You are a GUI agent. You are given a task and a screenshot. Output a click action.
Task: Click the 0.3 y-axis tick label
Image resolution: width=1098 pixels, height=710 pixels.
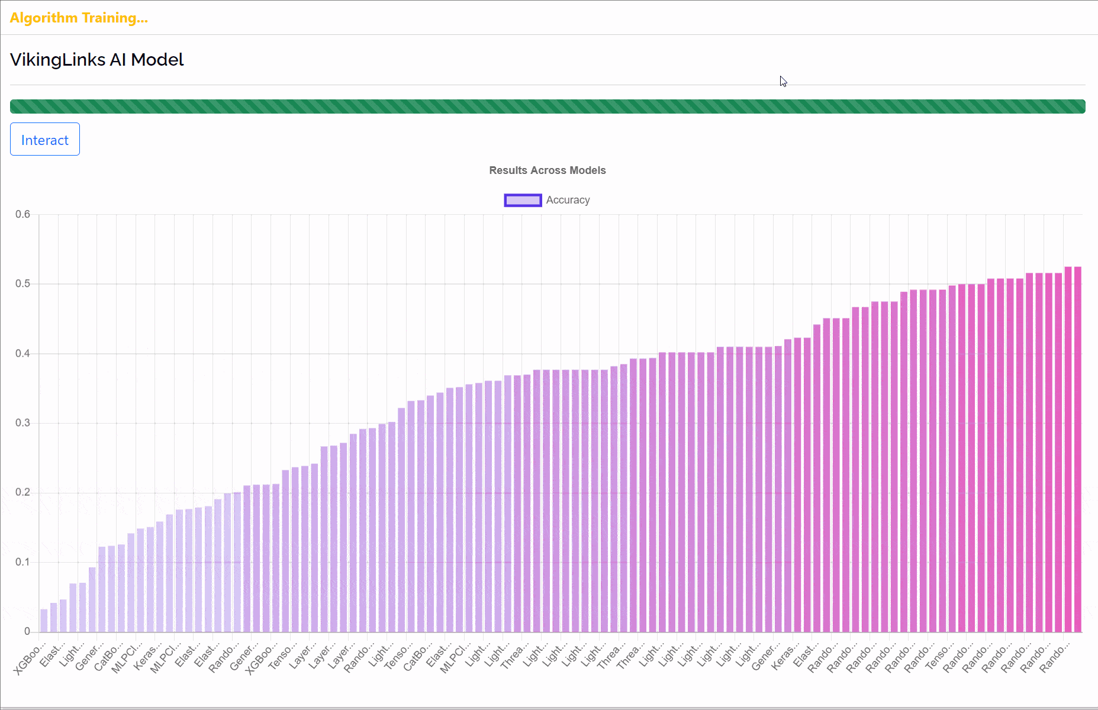pos(22,423)
